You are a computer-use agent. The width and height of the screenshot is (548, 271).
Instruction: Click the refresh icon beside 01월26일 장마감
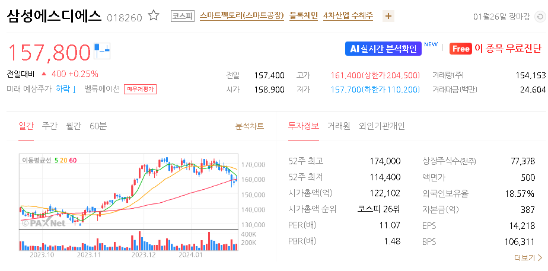(x=540, y=17)
